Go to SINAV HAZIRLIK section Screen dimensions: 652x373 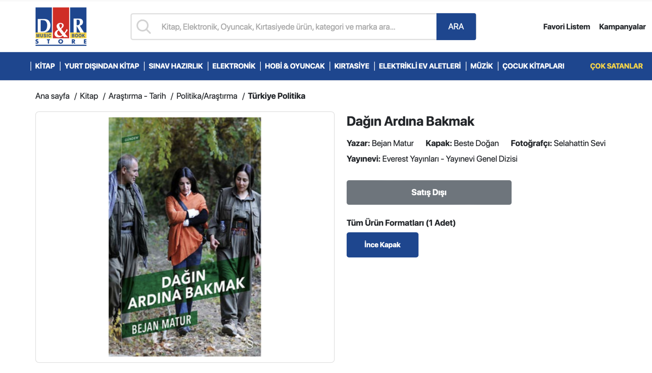[x=176, y=66]
